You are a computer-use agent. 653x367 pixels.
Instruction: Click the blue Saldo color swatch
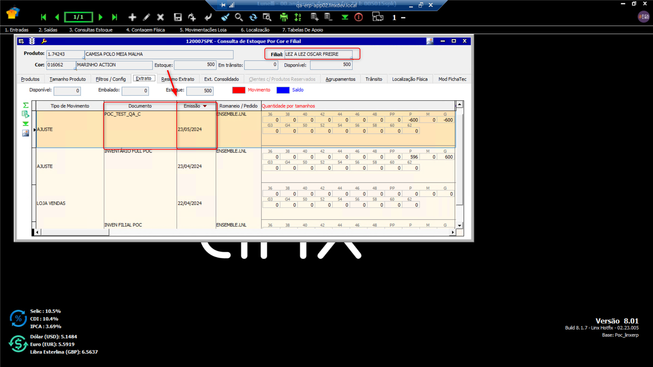click(x=283, y=90)
